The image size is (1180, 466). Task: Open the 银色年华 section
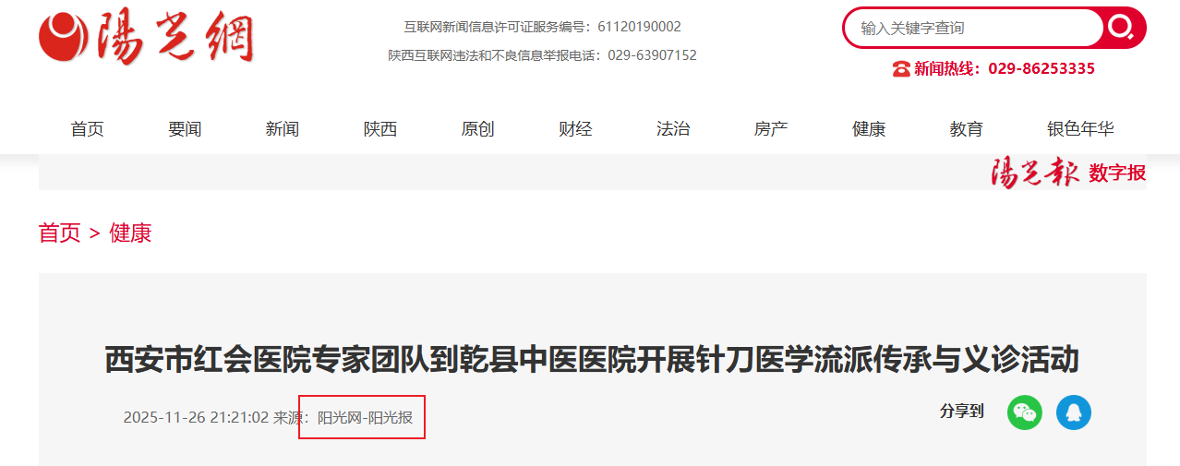[1080, 129]
